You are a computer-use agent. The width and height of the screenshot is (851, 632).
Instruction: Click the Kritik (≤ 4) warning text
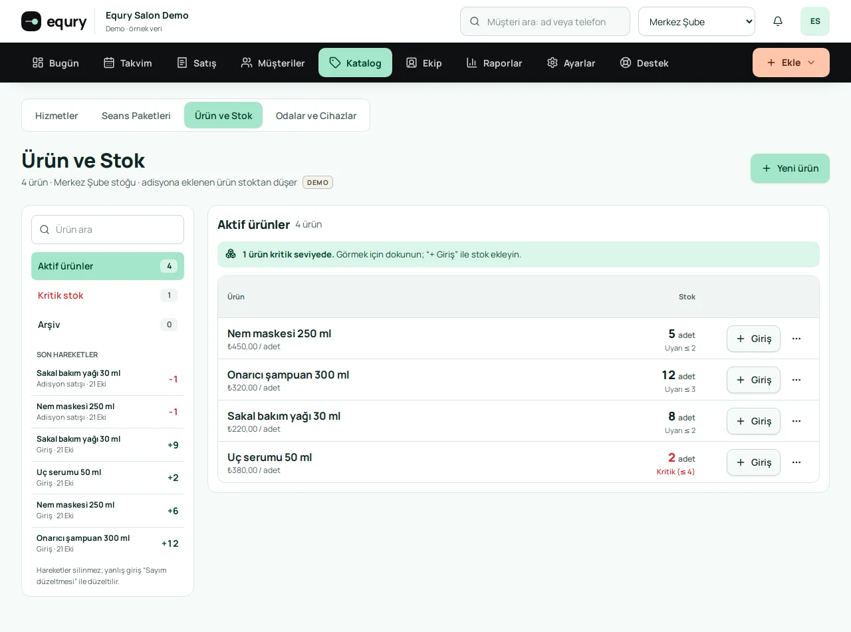click(x=675, y=472)
